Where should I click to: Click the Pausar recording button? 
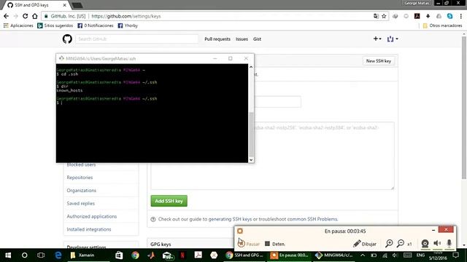[x=249, y=244]
